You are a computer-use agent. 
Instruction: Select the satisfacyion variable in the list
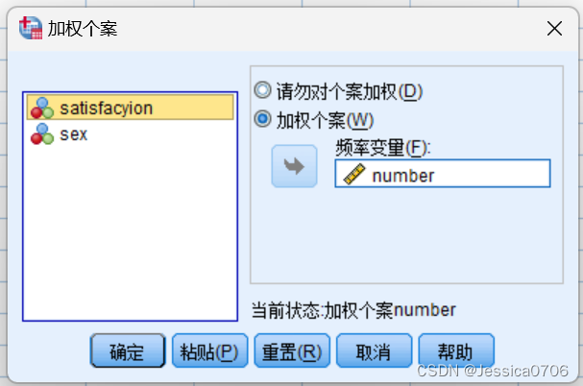pyautogui.click(x=130, y=108)
